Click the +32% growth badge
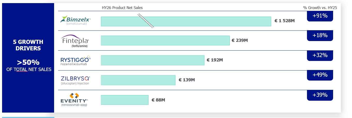Screen dimensions: 352x118 tap(320, 56)
